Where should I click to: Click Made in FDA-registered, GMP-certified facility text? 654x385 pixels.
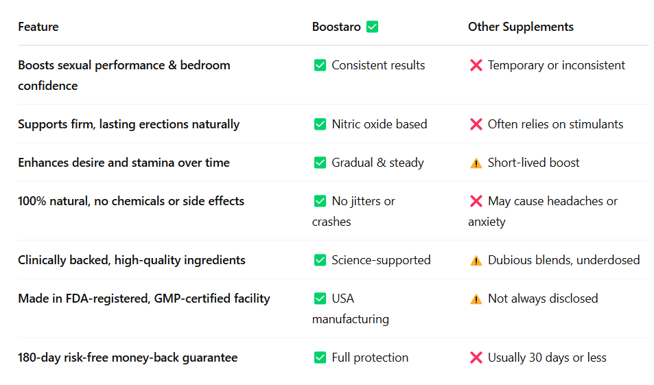click(x=144, y=299)
